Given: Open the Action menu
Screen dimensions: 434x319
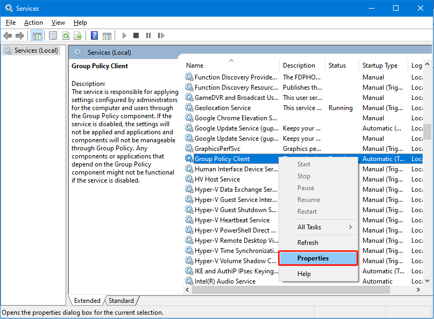Looking at the screenshot, I should (x=33, y=23).
